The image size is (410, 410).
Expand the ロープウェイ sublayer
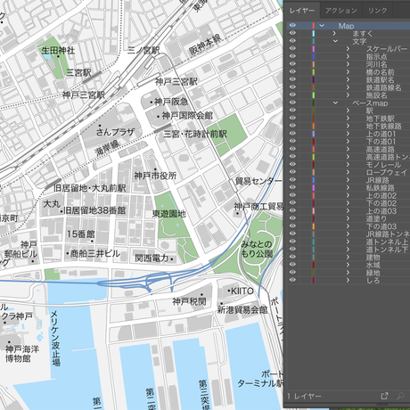(348, 172)
